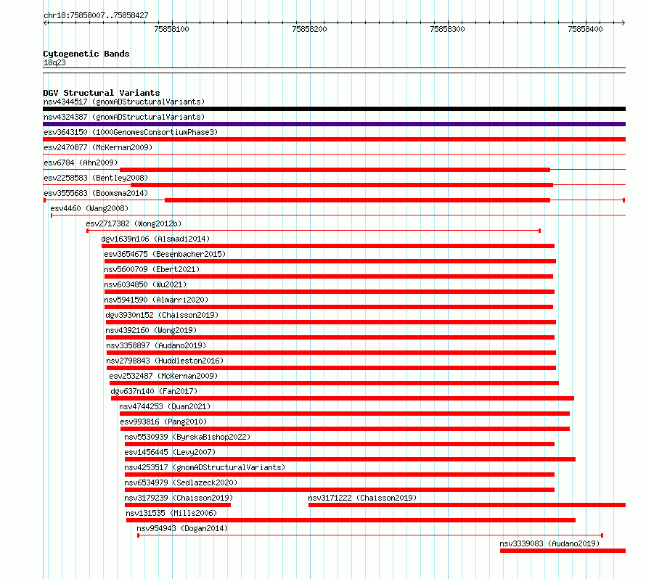Open nsv3179239 (Chaisson2019) variant
Screen dimensions: 646x579
(179, 498)
